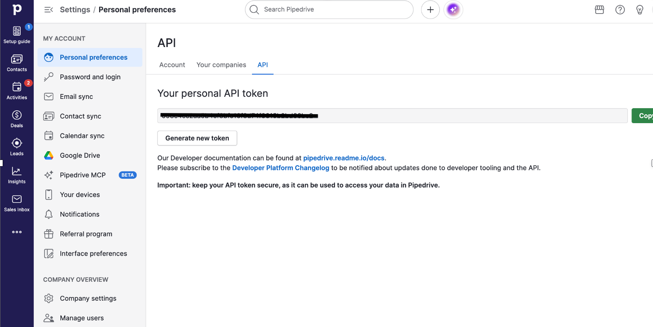This screenshot has width=653, height=327.
Task: Click the BETA badge beside Pipedrive MCP
Action: [128, 175]
